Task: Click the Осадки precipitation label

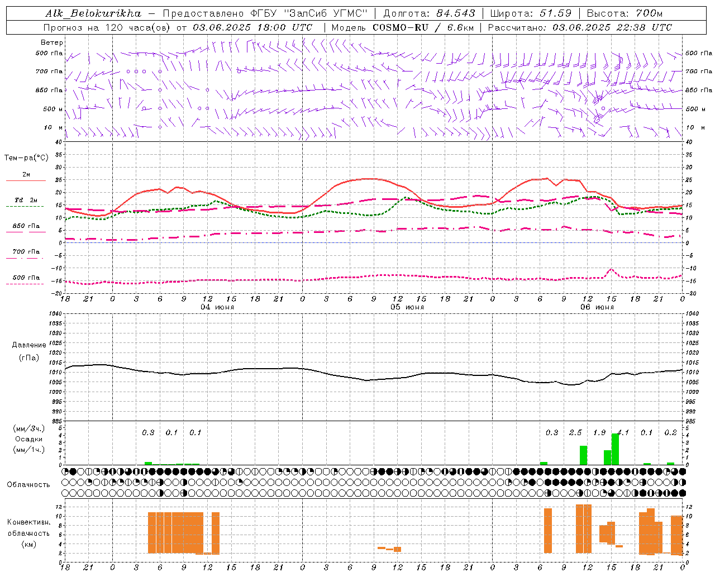Action: (28, 439)
